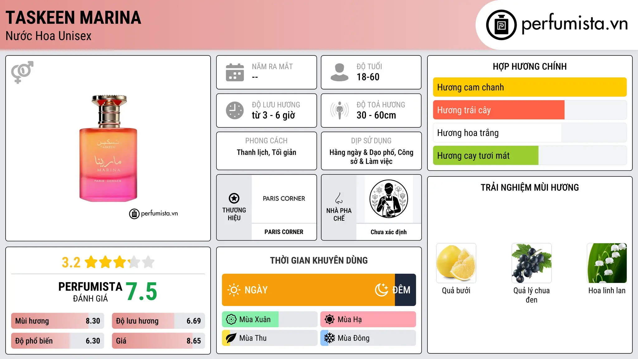This screenshot has width=638, height=359.
Task: Click the person silhouette age icon
Action: coord(339,72)
